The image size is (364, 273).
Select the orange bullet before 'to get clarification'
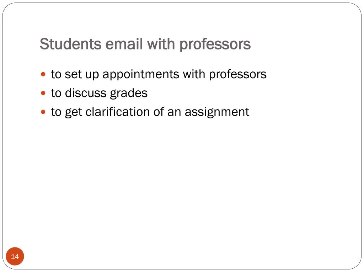pyautogui.click(x=43, y=112)
